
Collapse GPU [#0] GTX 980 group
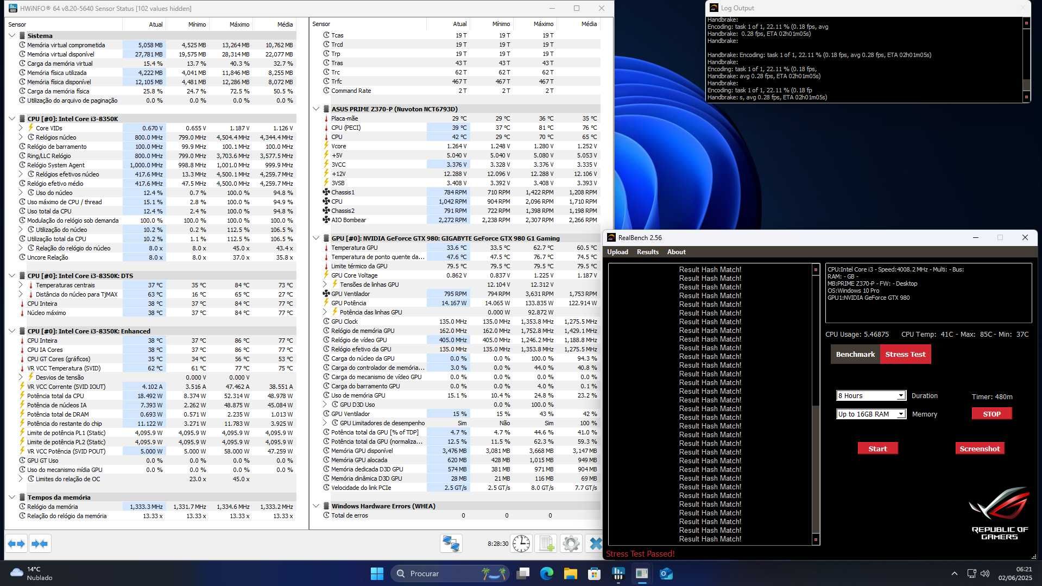316,238
